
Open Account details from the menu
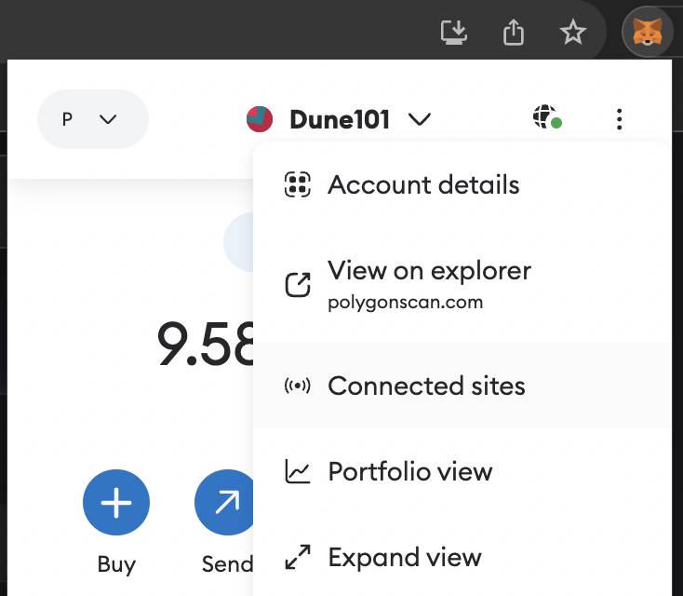click(462, 185)
